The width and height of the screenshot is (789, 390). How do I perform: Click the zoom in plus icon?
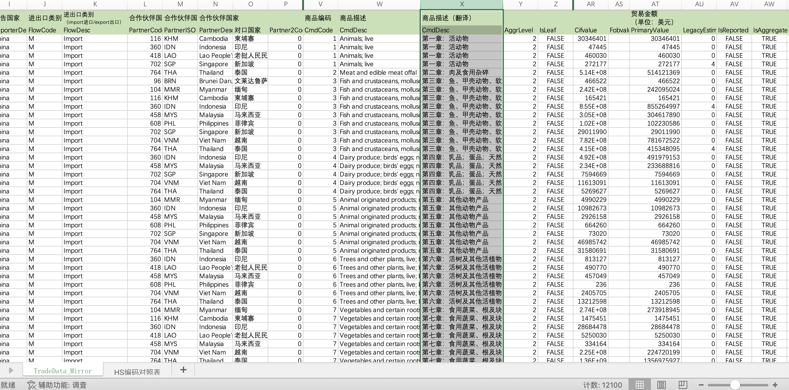tap(775, 385)
